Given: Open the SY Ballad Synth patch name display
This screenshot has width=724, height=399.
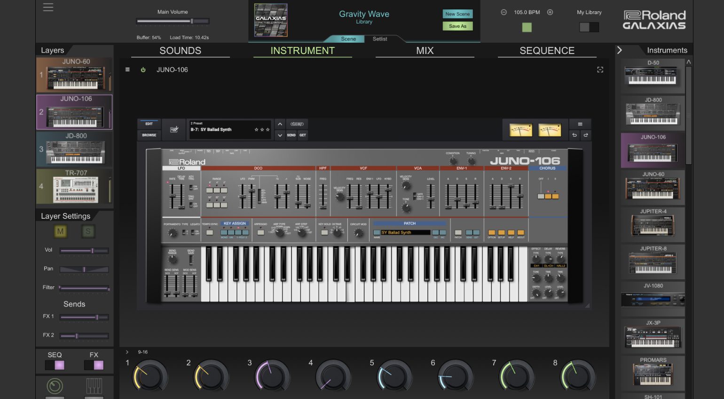Looking at the screenshot, I should (406, 232).
